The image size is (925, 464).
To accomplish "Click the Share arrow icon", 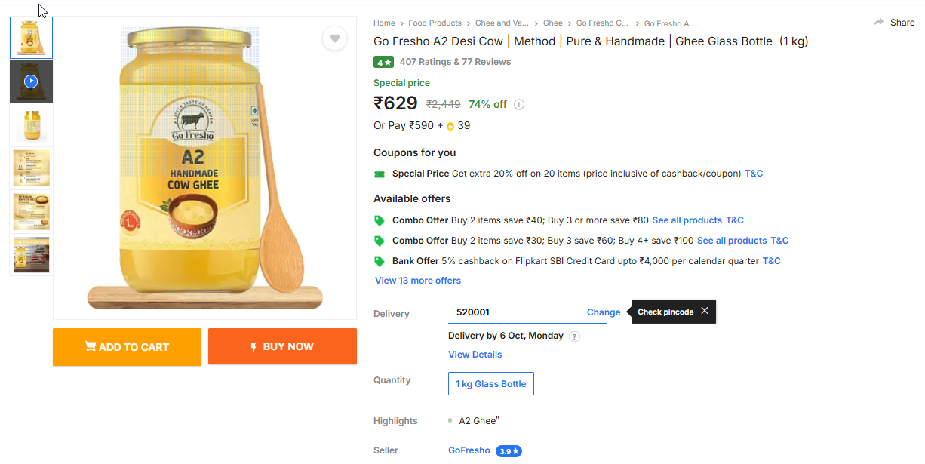I will 879,23.
